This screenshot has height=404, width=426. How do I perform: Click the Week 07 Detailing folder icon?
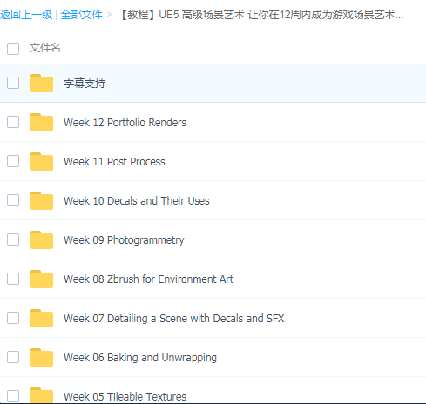pos(42,319)
